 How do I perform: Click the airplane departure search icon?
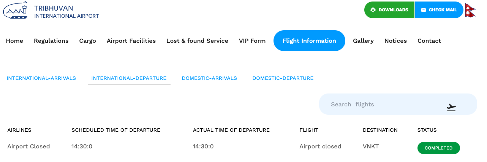pos(451,108)
